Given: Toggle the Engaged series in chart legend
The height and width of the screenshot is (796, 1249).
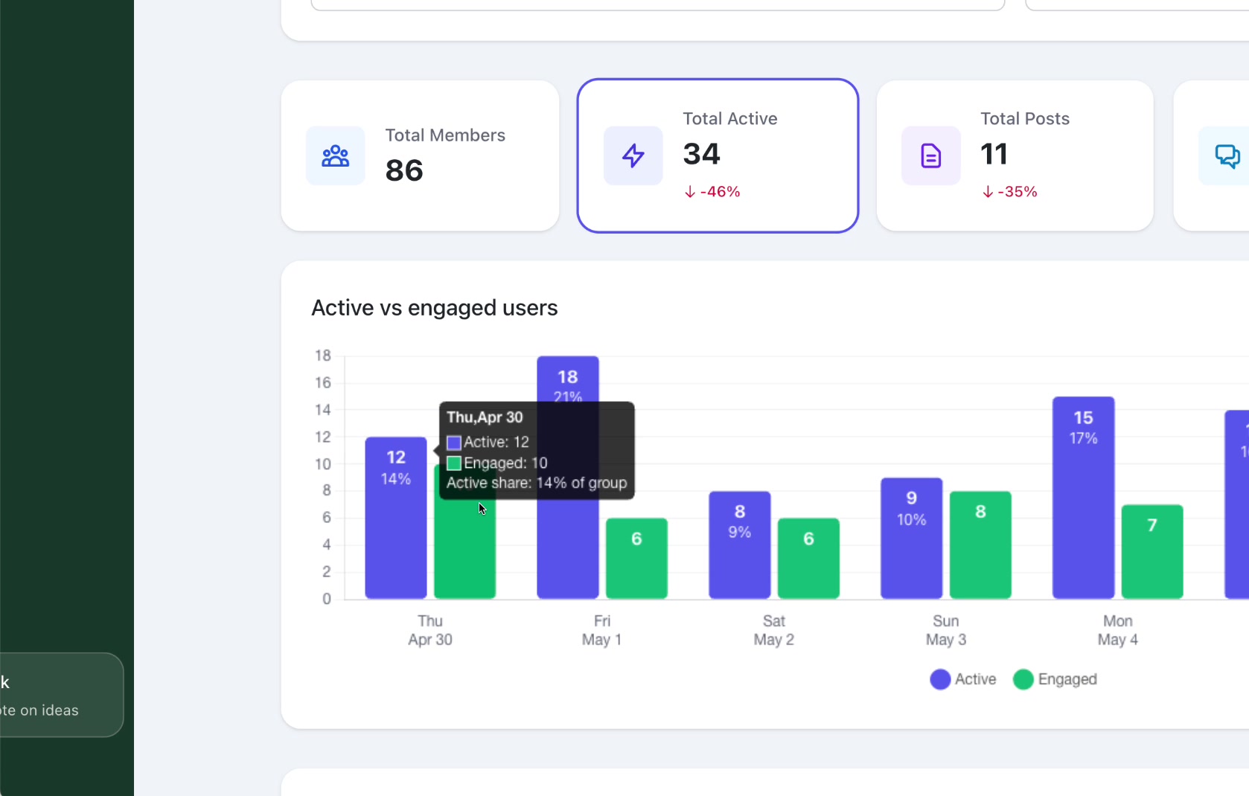Looking at the screenshot, I should point(1055,679).
